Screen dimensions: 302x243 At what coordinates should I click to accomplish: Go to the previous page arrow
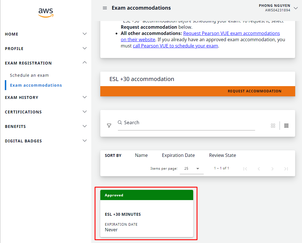click(x=259, y=169)
